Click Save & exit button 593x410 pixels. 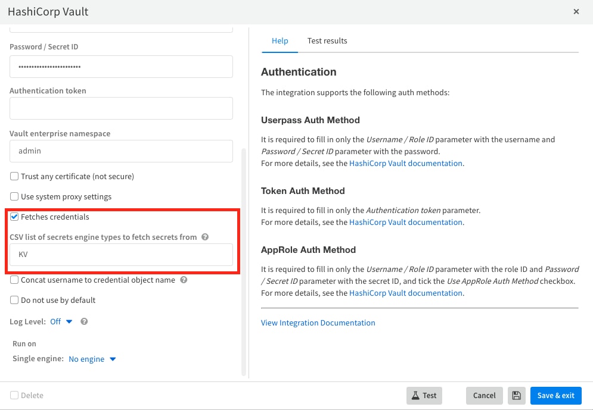point(555,395)
